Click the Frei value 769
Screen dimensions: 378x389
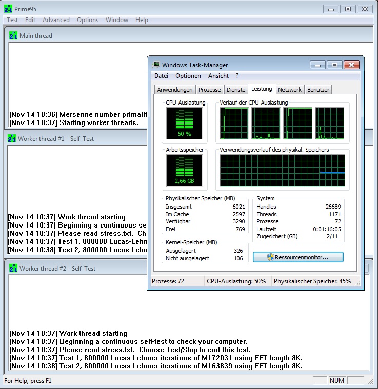[240, 229]
